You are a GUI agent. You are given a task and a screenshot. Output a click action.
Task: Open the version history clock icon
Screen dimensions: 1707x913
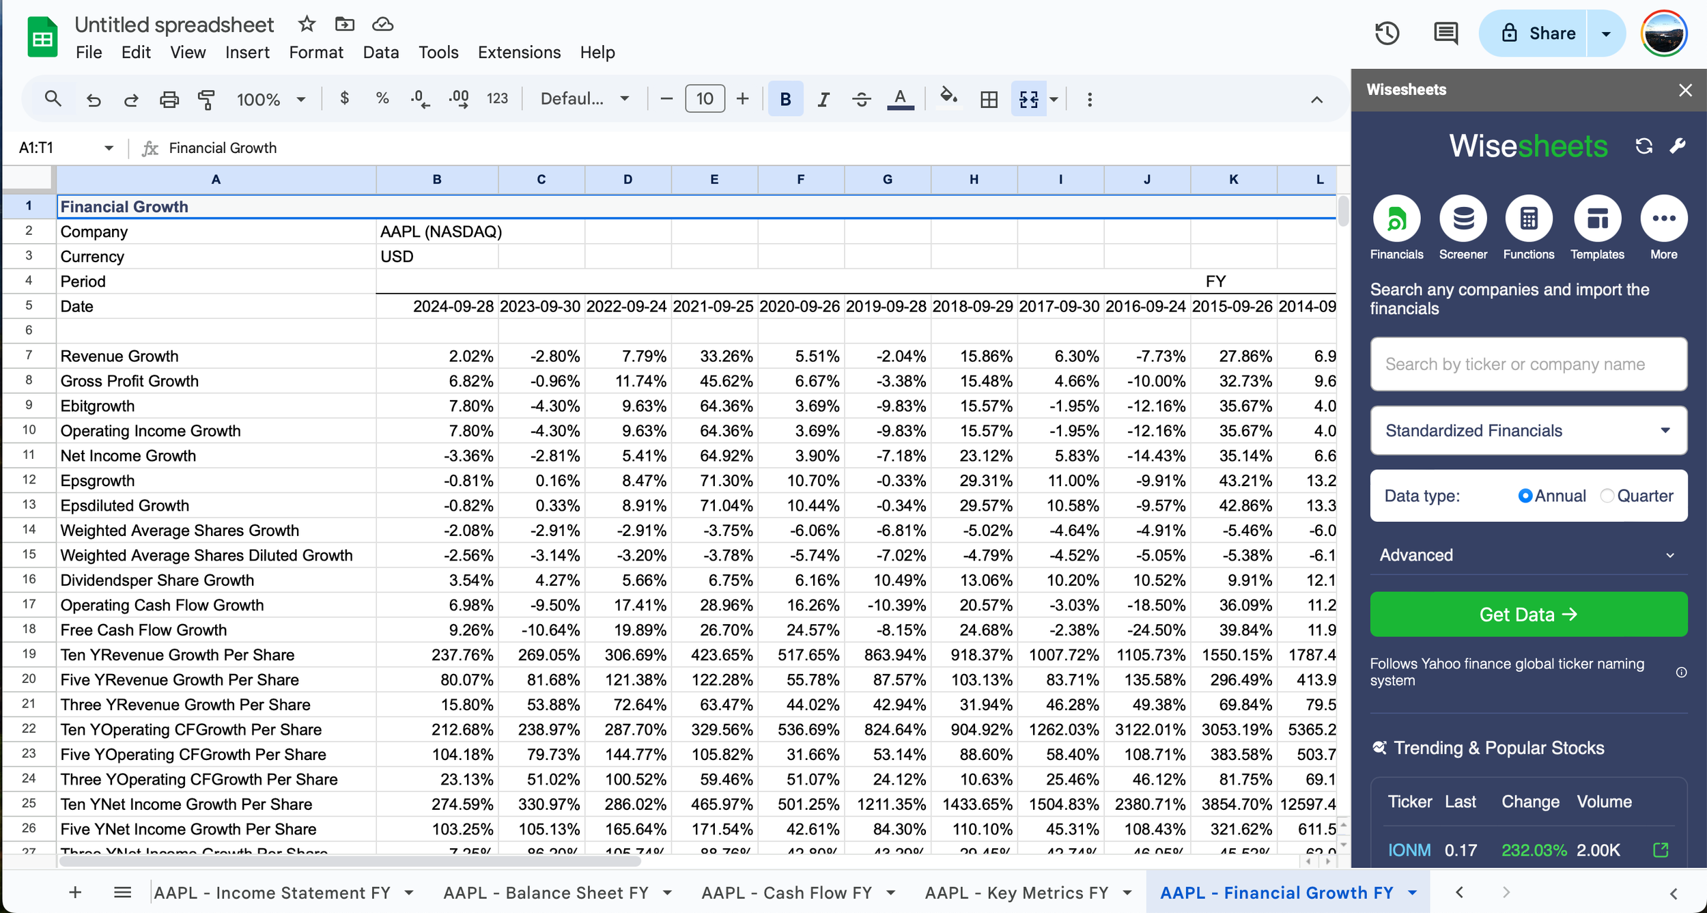click(x=1387, y=33)
